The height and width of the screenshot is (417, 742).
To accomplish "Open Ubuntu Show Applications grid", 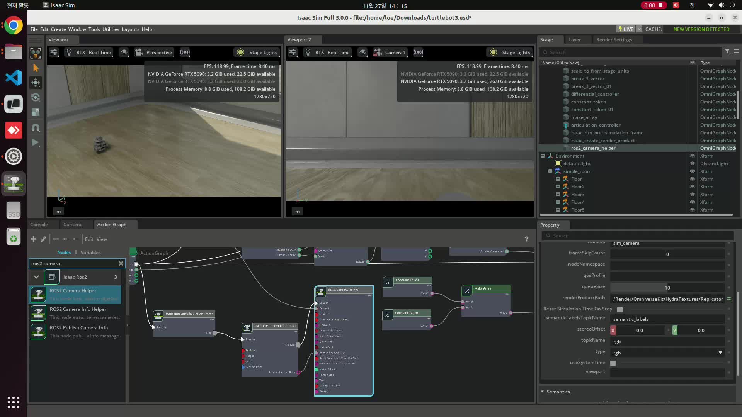I will coord(14,402).
